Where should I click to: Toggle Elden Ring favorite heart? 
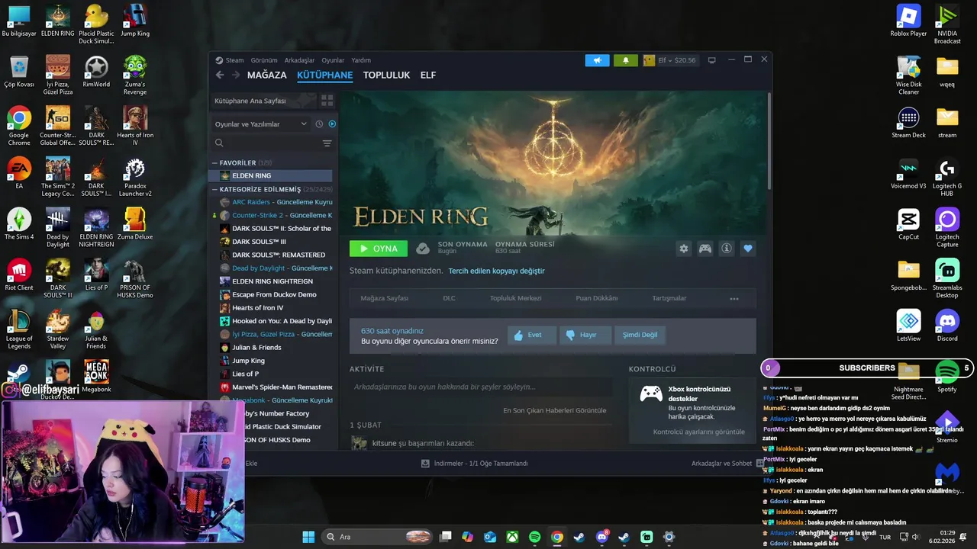748,249
